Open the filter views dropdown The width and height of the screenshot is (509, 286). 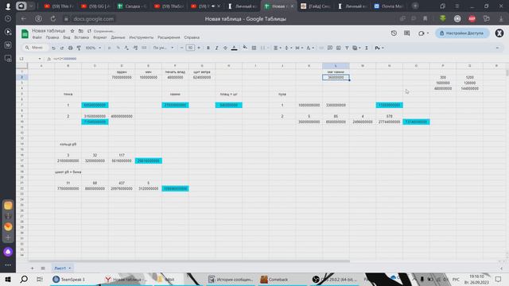[356, 48]
